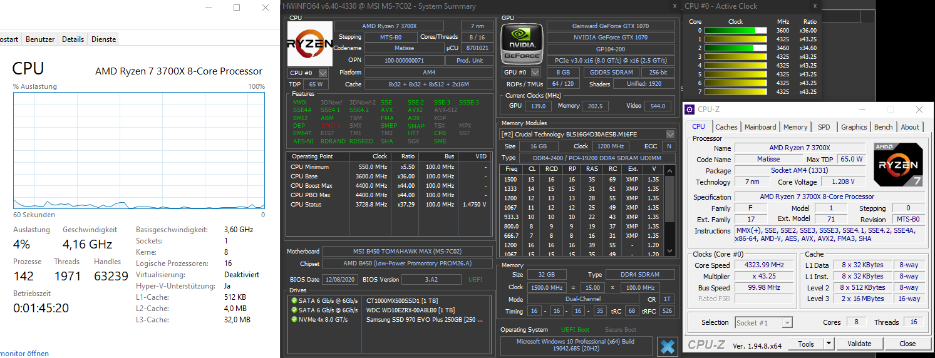Click the 'Secure Boot' label in HWiNFO
This screenshot has width=935, height=358.
[x=621, y=330]
